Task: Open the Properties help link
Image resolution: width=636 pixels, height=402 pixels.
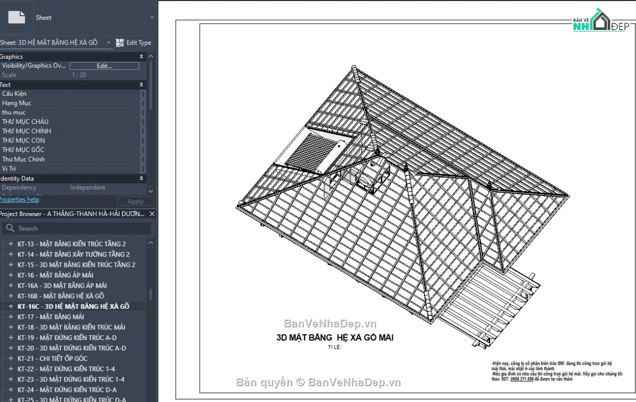Action: pos(19,200)
